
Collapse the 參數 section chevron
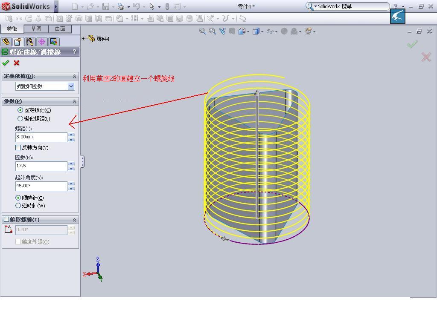pos(74,101)
